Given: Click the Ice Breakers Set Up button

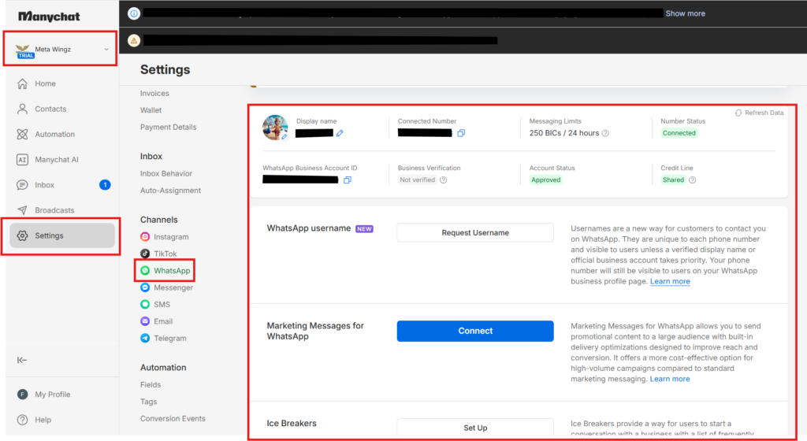Looking at the screenshot, I should 475,428.
